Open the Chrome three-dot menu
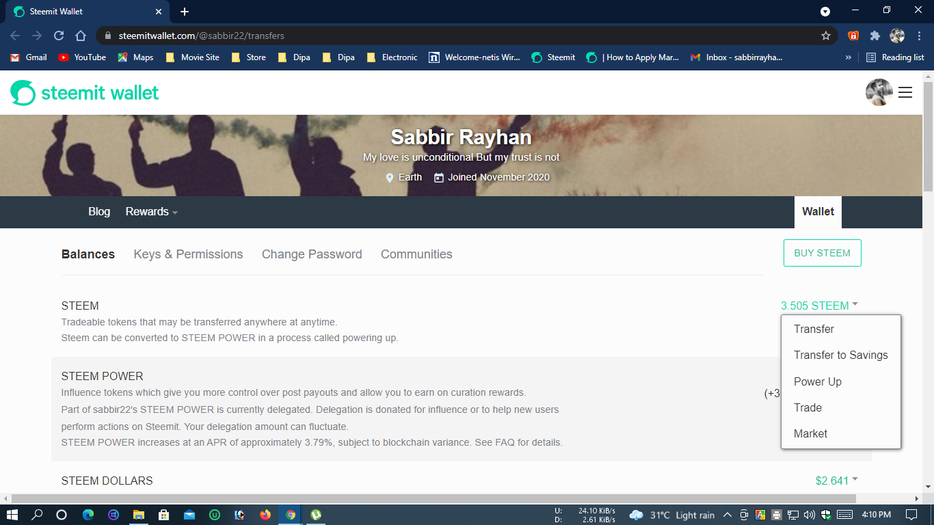 pos(920,36)
